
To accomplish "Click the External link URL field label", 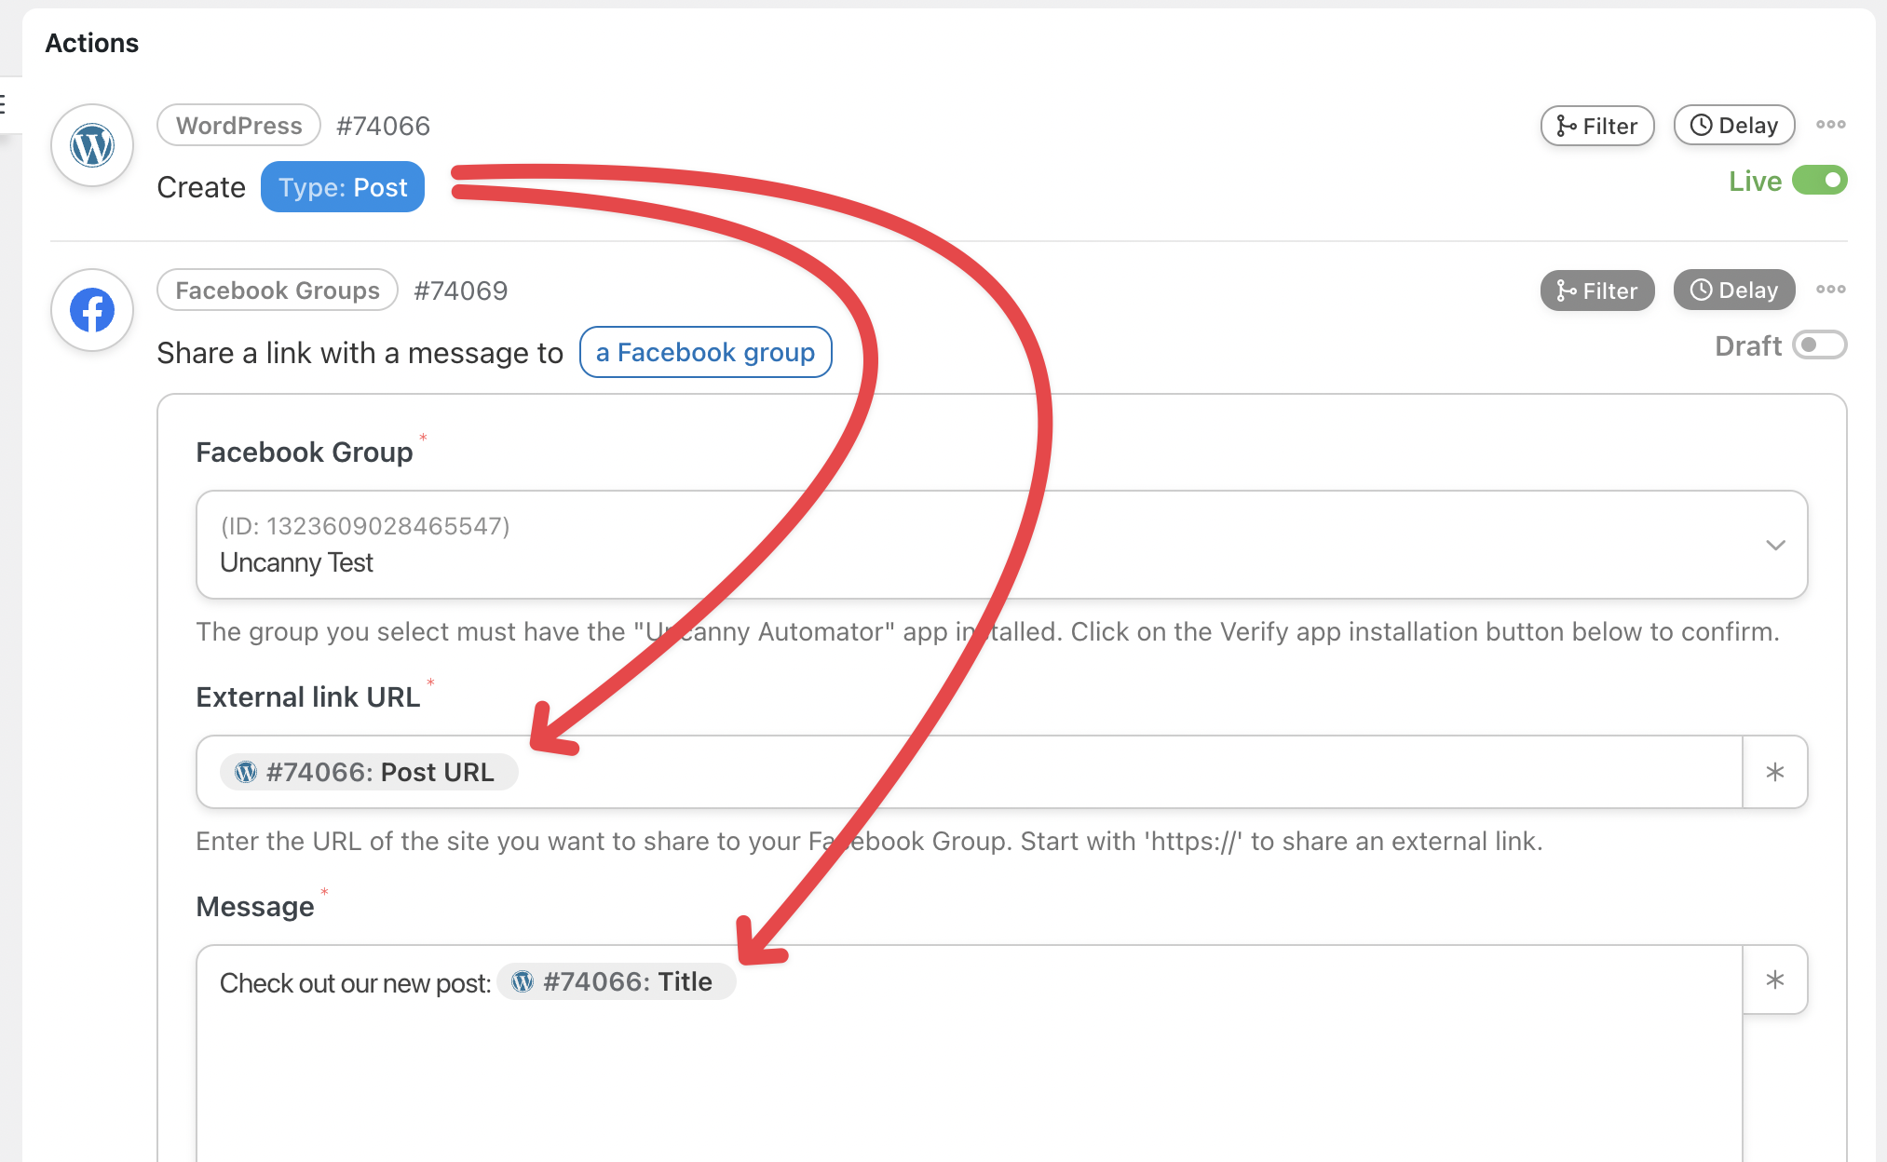I will (x=308, y=696).
